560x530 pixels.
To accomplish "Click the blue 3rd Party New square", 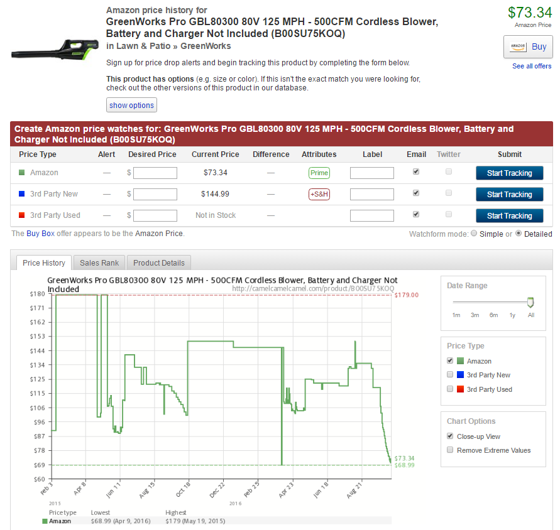I will click(x=22, y=194).
